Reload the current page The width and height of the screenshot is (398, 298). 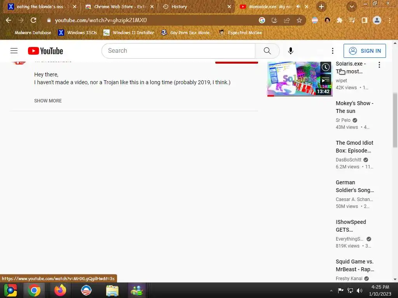pyautogui.click(x=33, y=20)
